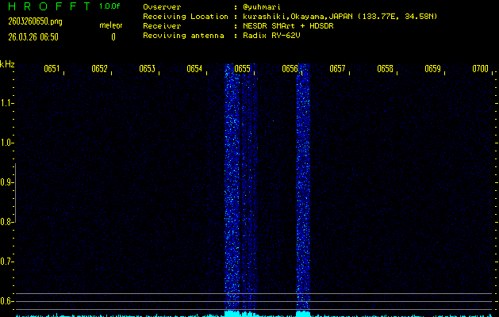This screenshot has height=317, width=499.
Task: Select the filename 2603260650.png
Action: (x=36, y=21)
